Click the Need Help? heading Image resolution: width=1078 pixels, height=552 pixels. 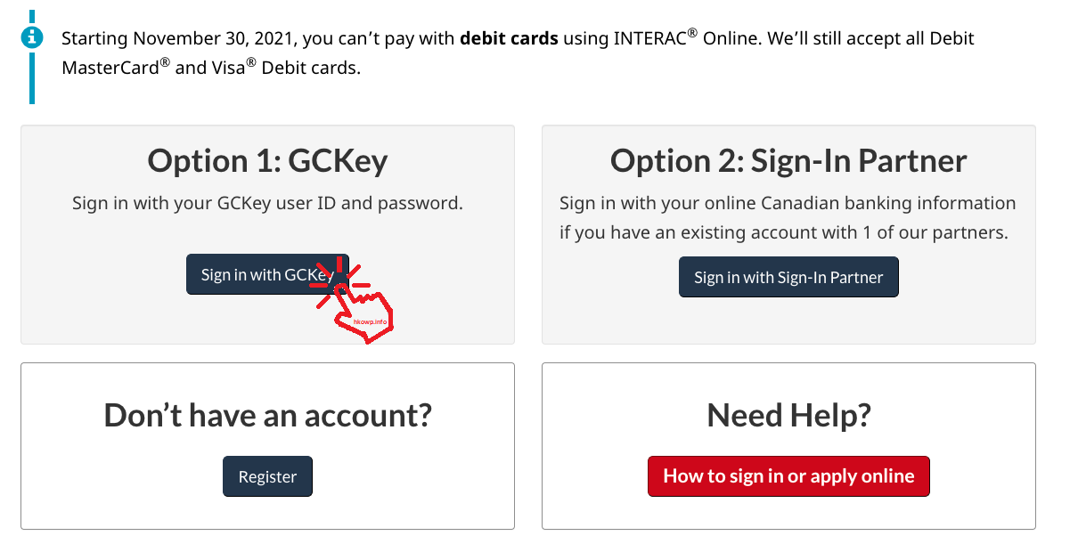(x=788, y=415)
